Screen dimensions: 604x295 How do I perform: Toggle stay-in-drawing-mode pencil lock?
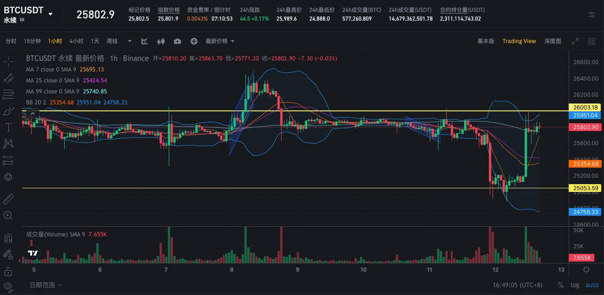coord(8,254)
